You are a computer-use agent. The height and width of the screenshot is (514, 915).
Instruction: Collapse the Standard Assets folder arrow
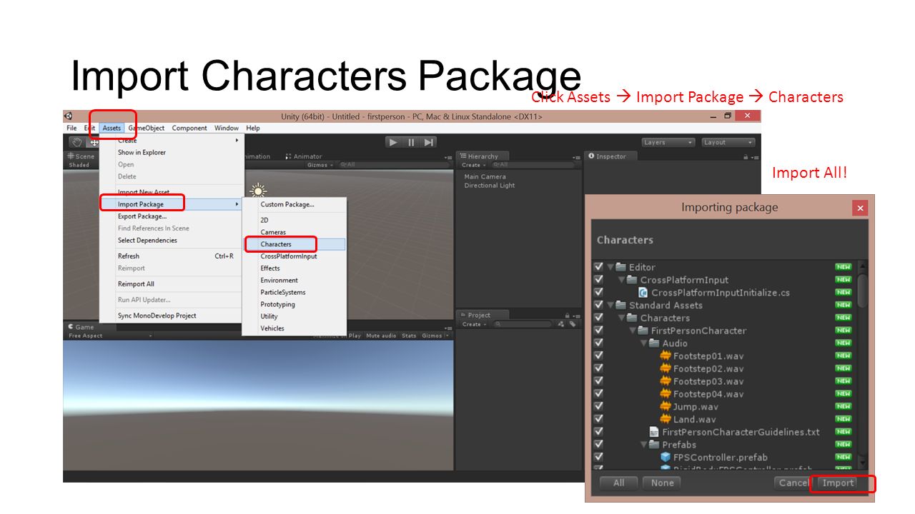[x=610, y=305]
